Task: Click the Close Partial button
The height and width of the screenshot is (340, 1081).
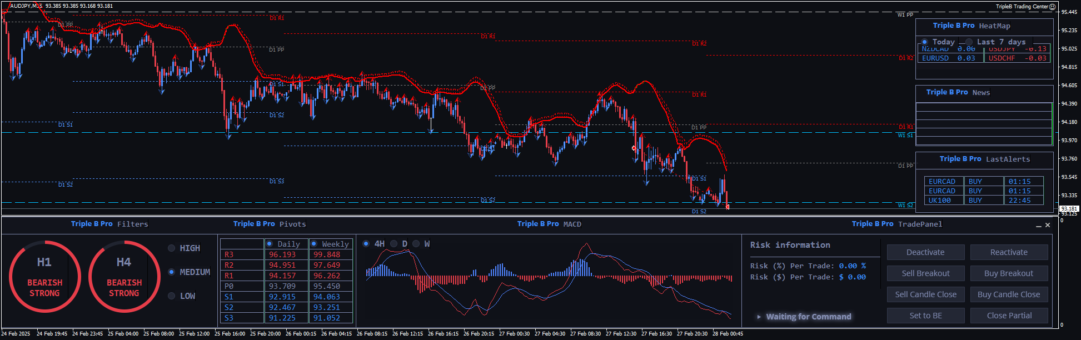Action: [1009, 316]
